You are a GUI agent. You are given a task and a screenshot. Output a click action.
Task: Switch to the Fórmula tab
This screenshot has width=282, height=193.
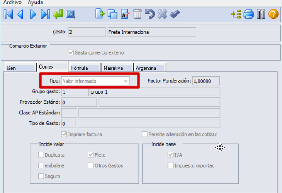[85, 68]
